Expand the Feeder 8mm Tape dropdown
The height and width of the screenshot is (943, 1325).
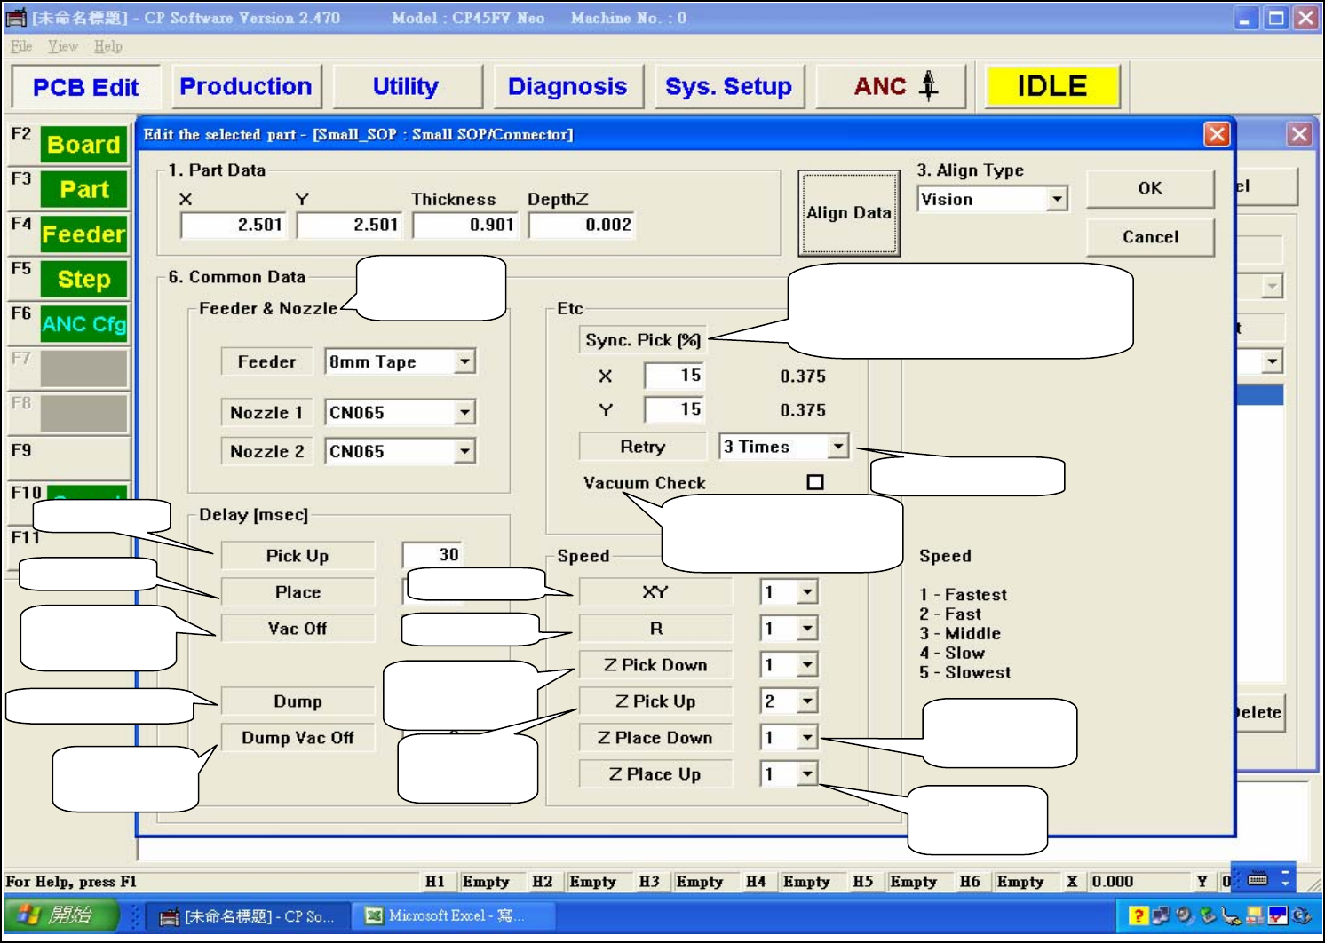pos(464,361)
